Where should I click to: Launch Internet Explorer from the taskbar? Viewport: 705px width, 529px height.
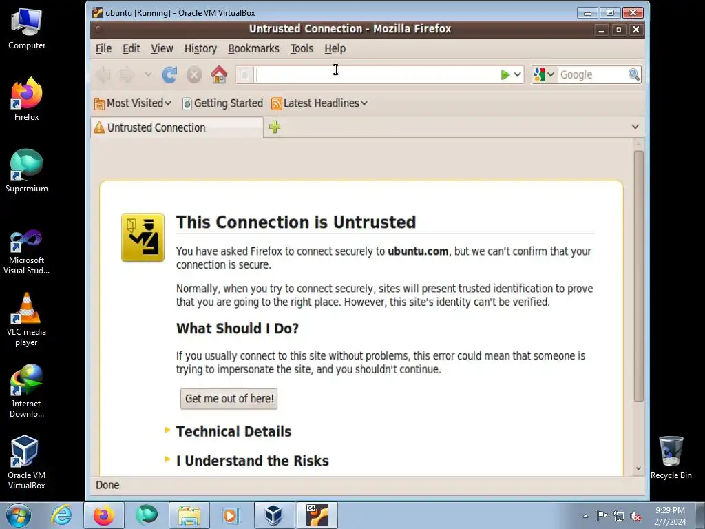click(x=61, y=515)
